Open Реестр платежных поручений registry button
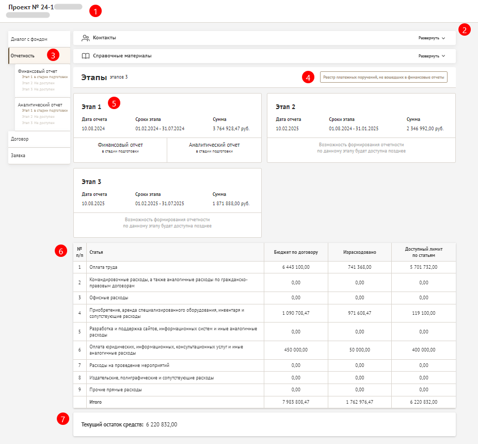The image size is (478, 444). (383, 78)
